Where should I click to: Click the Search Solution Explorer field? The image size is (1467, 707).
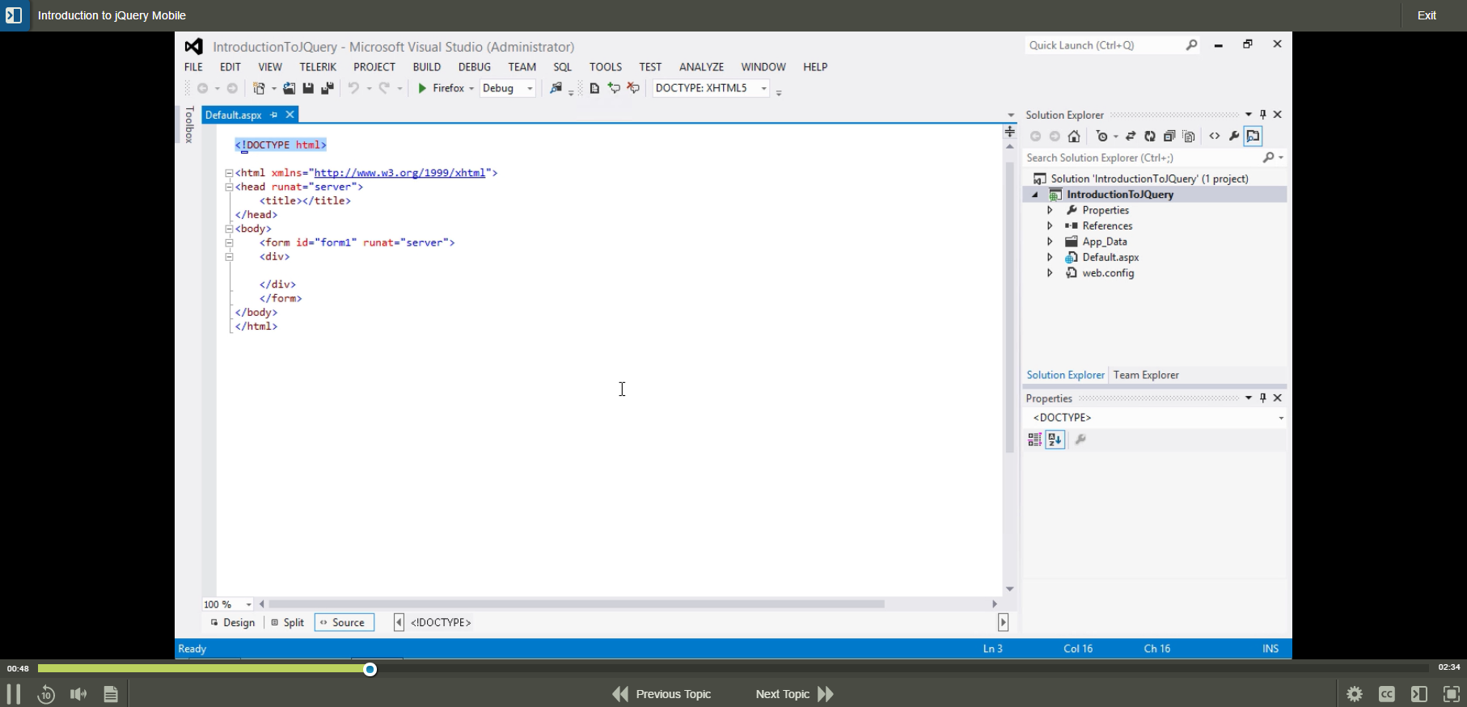pos(1141,158)
